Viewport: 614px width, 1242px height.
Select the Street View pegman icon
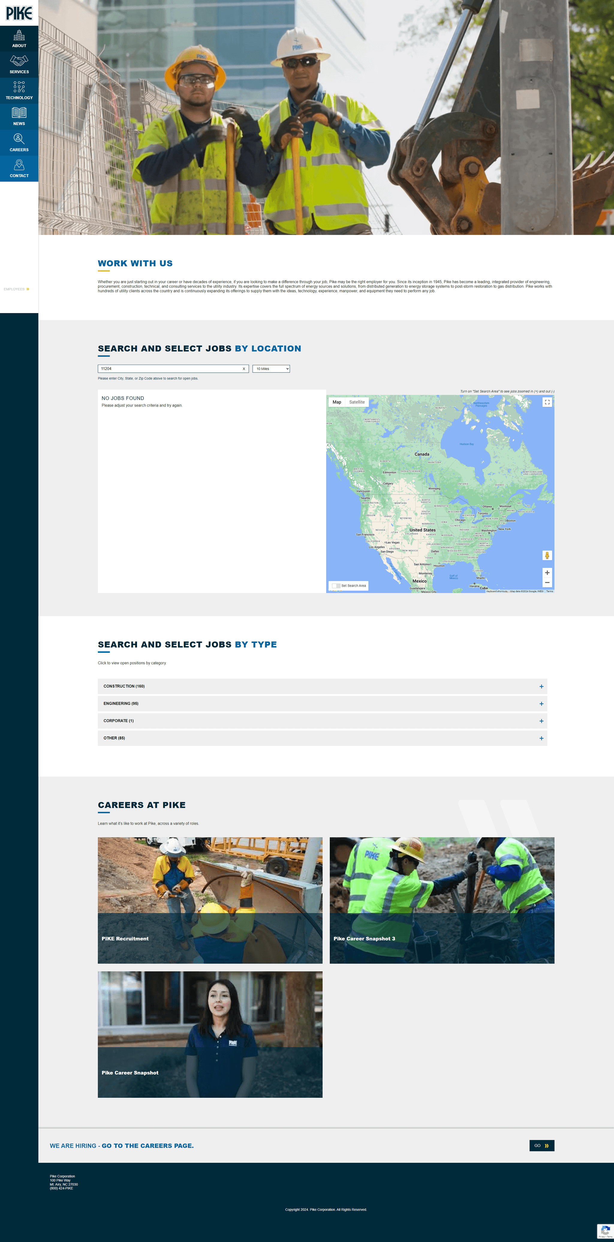pyautogui.click(x=547, y=555)
